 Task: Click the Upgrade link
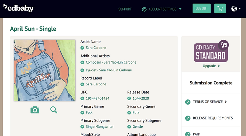[211, 66]
